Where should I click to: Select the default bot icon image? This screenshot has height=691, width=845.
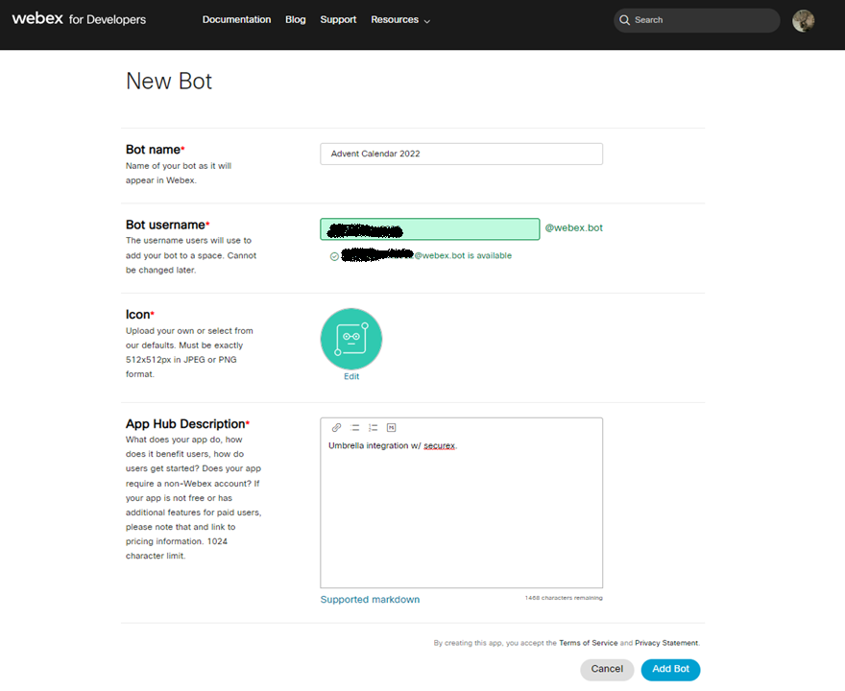tap(351, 339)
